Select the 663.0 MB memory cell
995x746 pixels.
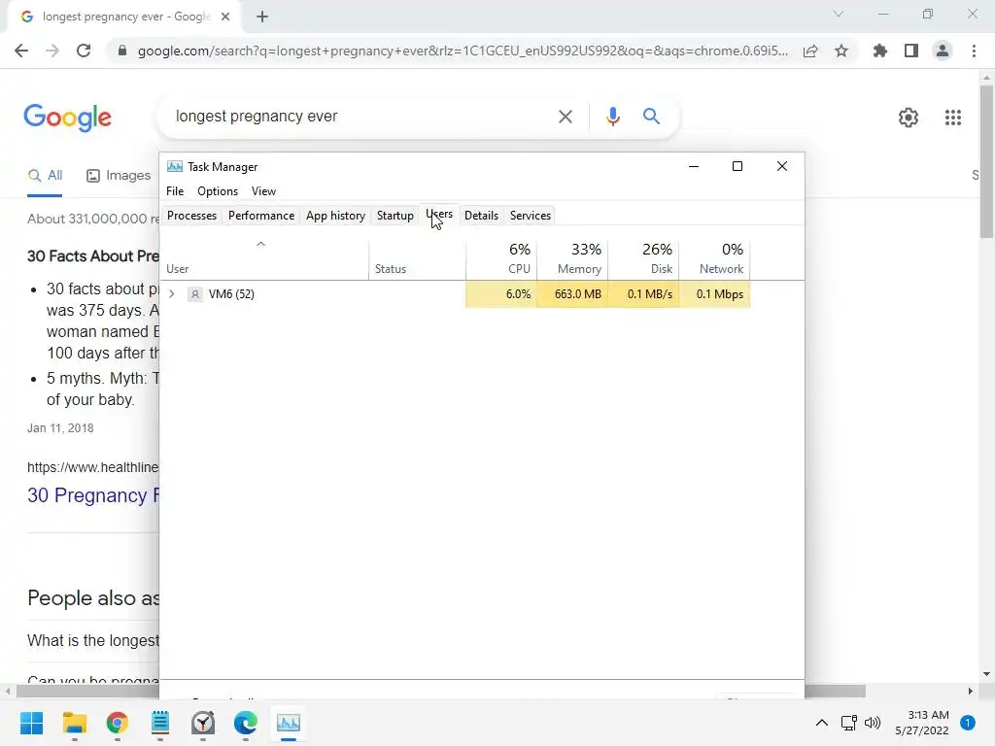(572, 294)
